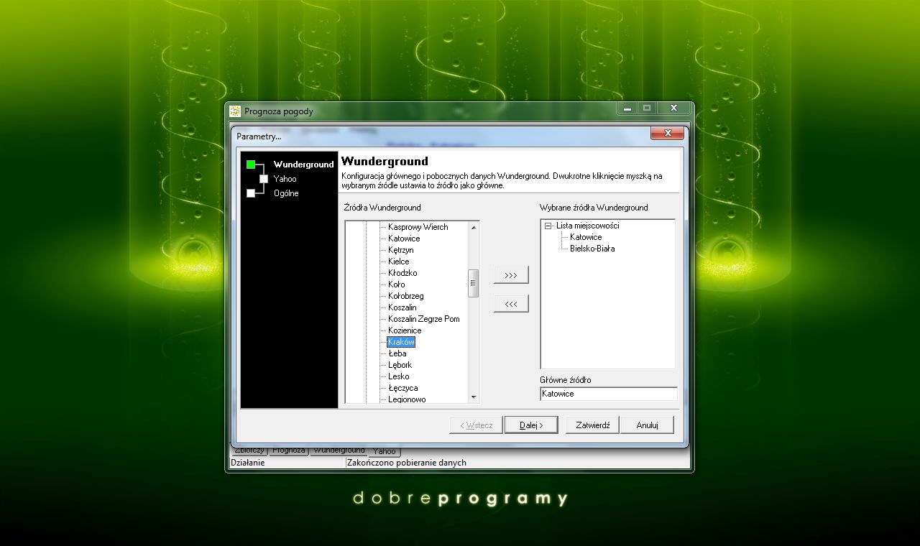Image resolution: width=920 pixels, height=546 pixels.
Task: Select Kętrzyn in sources list
Action: pos(400,250)
